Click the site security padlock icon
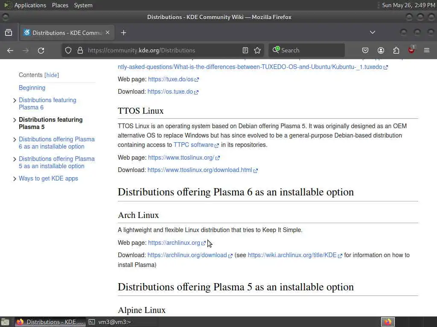This screenshot has height=327, width=437. [80, 50]
